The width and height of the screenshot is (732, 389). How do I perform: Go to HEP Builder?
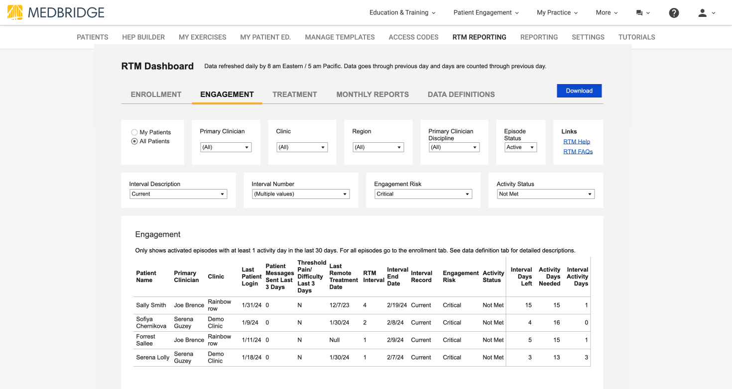click(143, 37)
